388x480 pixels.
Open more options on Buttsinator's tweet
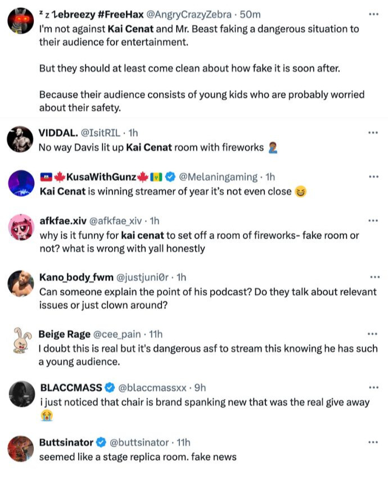373,442
